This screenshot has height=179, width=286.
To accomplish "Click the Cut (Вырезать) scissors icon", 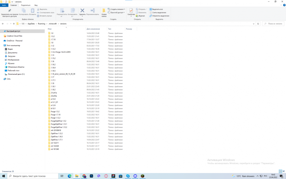I will click(x=38, y=9).
